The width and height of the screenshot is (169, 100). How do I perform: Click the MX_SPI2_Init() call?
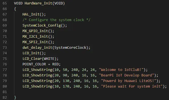click(38, 42)
